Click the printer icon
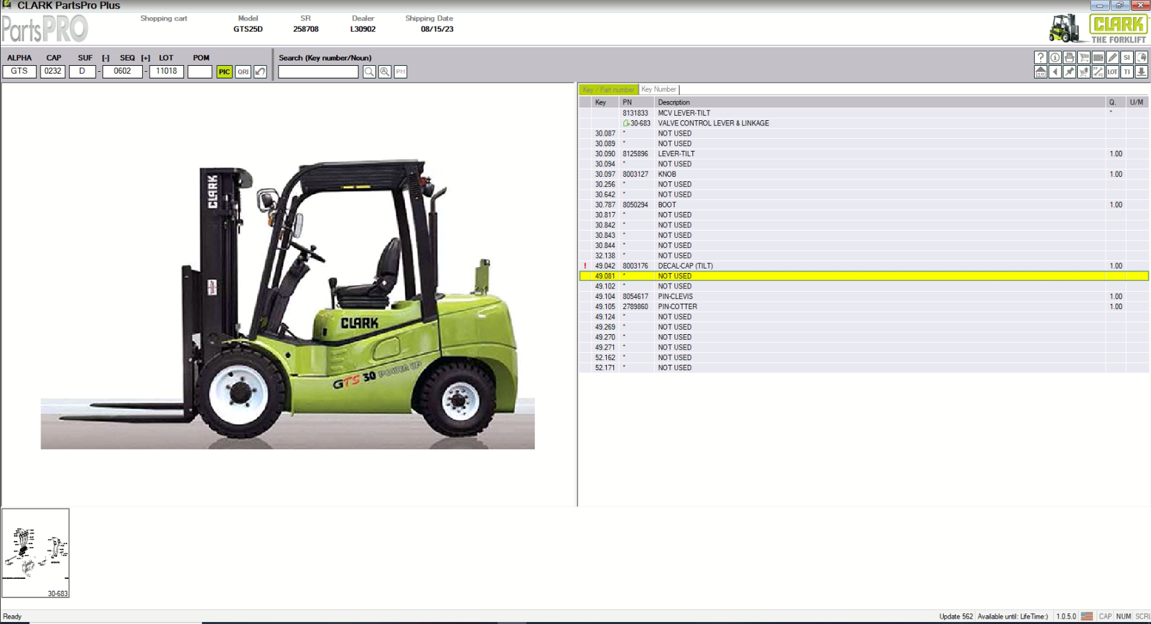The image size is (1151, 624). coord(1069,58)
